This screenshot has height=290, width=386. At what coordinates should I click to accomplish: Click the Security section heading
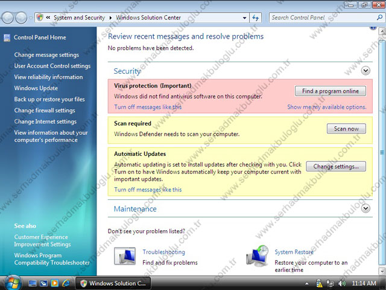click(x=127, y=71)
